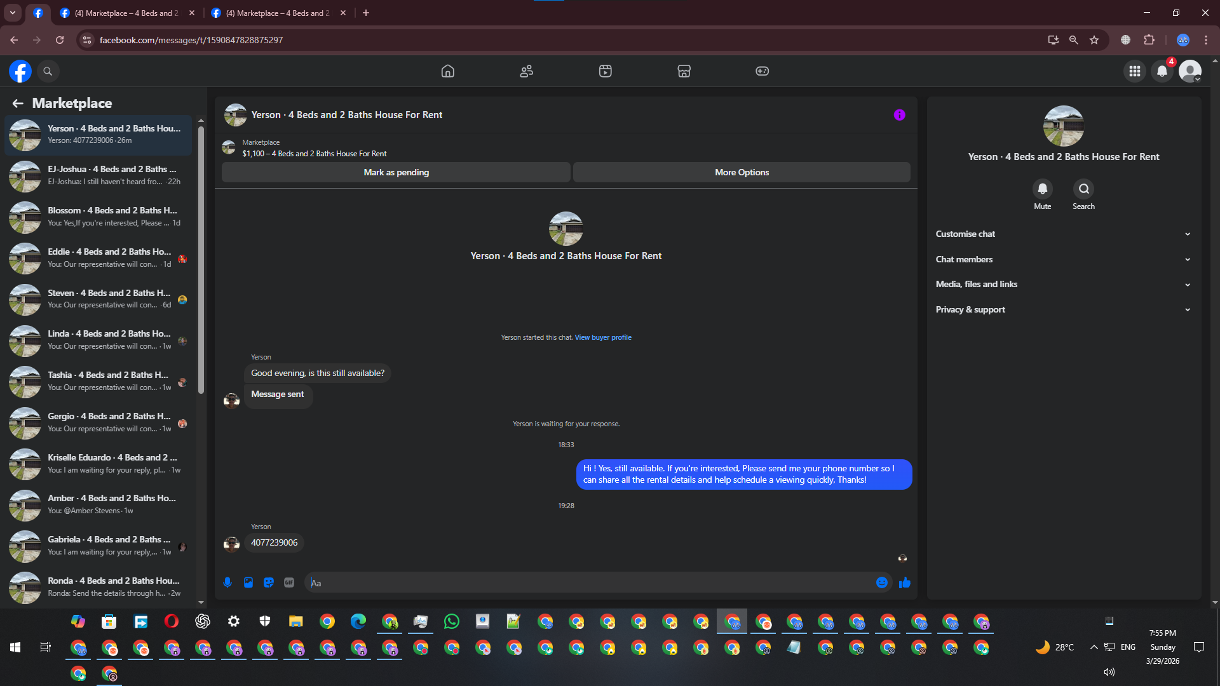This screenshot has height=686, width=1220.
Task: Choose a GIF icon in composer
Action: click(x=289, y=582)
